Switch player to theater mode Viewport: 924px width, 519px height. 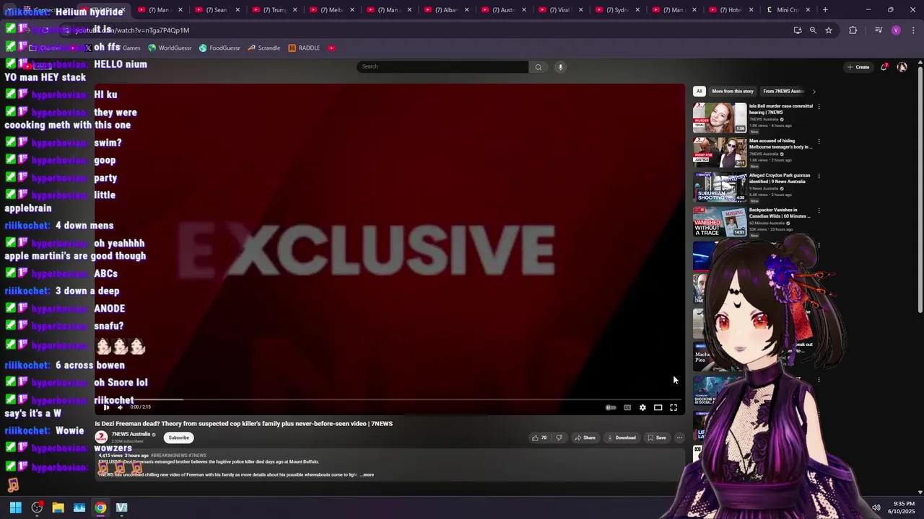pyautogui.click(x=658, y=407)
